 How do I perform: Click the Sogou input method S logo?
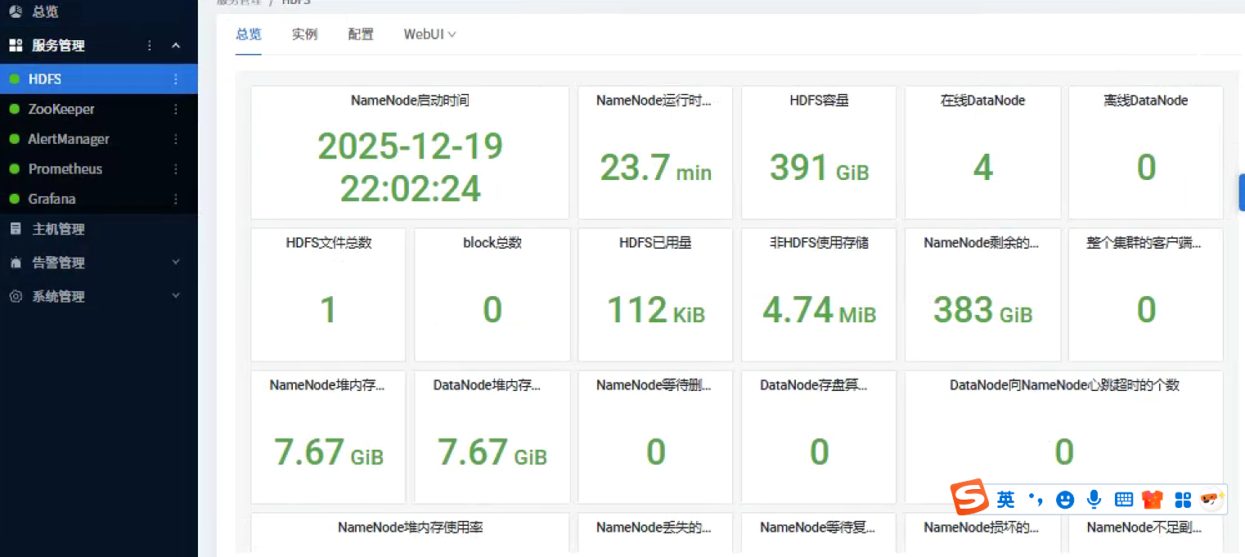tap(969, 498)
